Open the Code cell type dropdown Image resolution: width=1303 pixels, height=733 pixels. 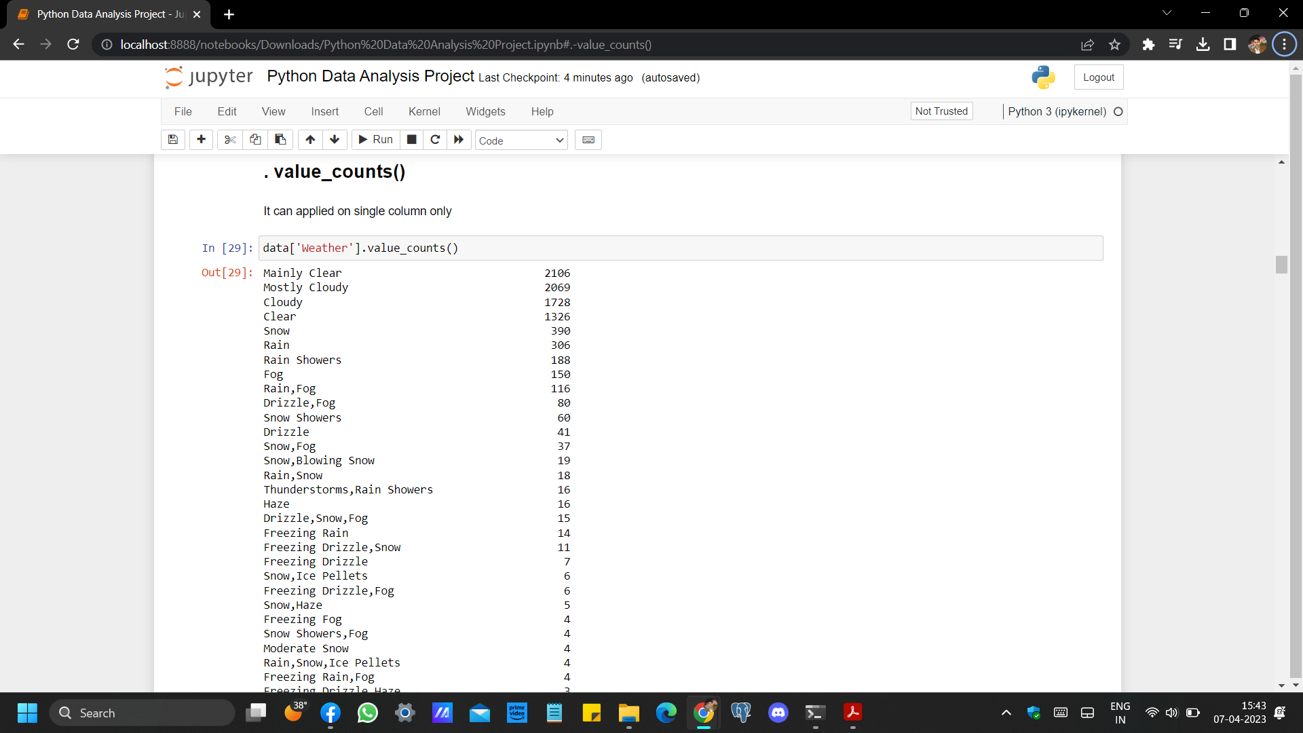point(521,140)
